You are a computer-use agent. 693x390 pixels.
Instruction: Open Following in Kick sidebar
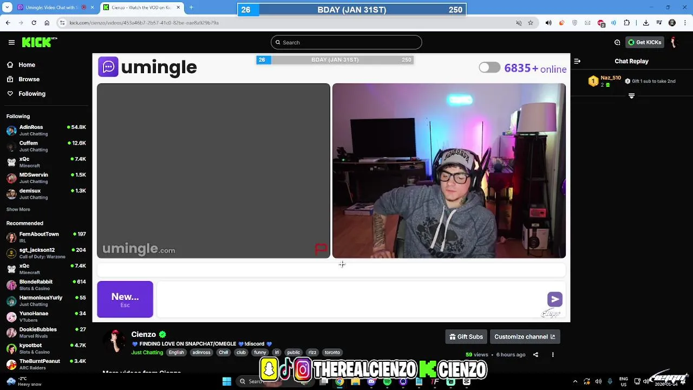pyautogui.click(x=26, y=94)
